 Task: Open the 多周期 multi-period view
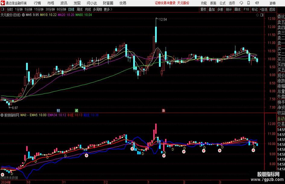tap(97, 9)
